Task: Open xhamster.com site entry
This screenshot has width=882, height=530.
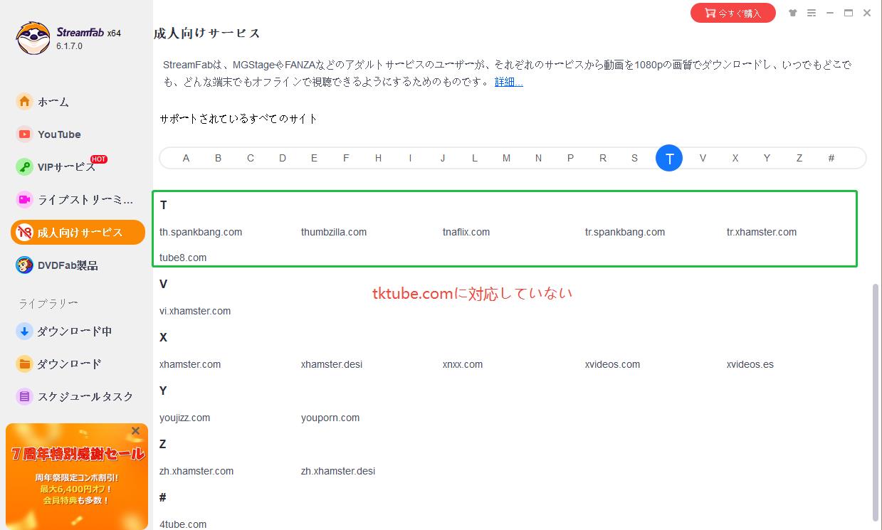Action: point(190,364)
